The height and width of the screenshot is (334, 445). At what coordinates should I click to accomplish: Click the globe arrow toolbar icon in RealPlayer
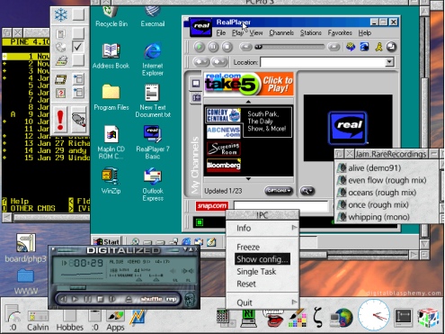click(x=351, y=47)
